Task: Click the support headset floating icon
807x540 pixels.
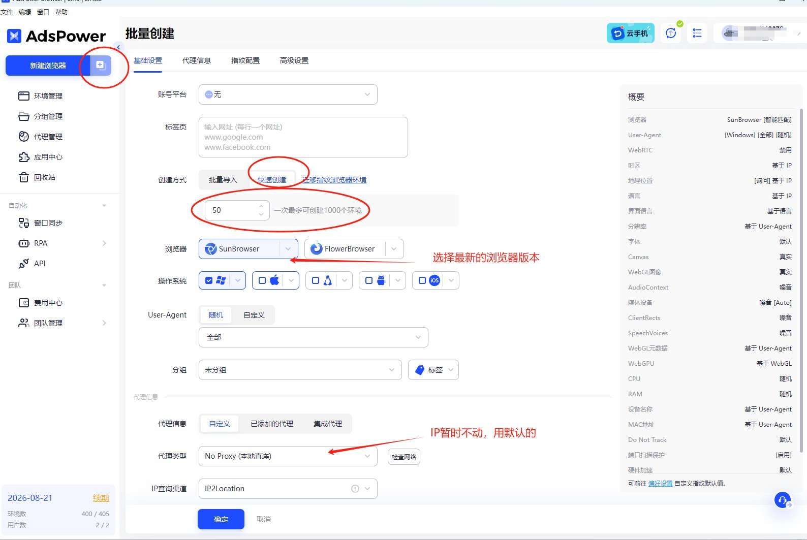Action: coord(783,500)
